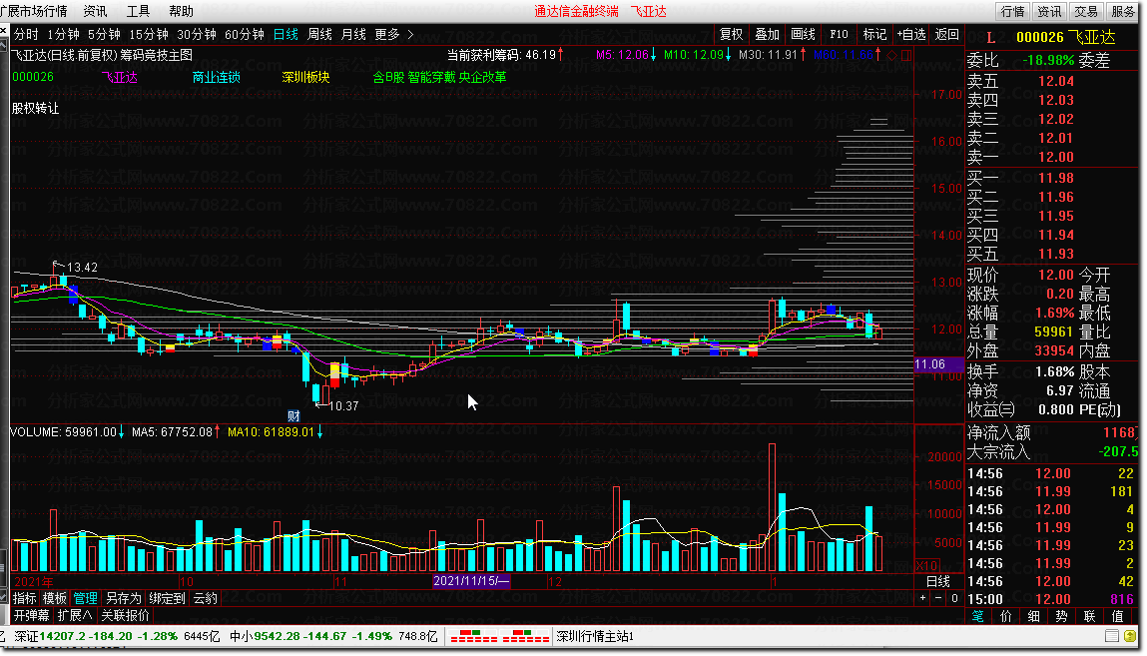Viewport: 1147px width, 656px height.
Task: Open the 模板 template tab
Action: [x=55, y=598]
